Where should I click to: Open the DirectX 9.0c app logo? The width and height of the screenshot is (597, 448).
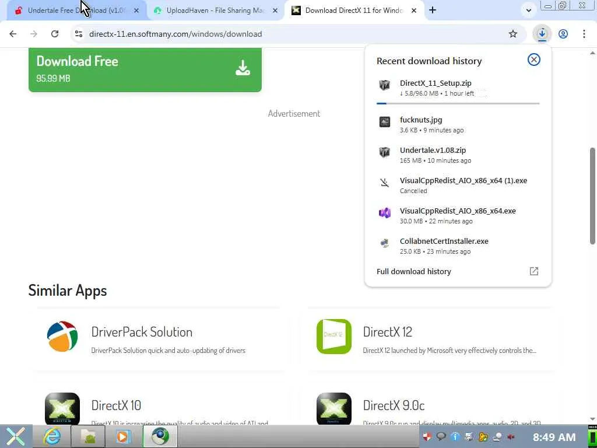(334, 409)
